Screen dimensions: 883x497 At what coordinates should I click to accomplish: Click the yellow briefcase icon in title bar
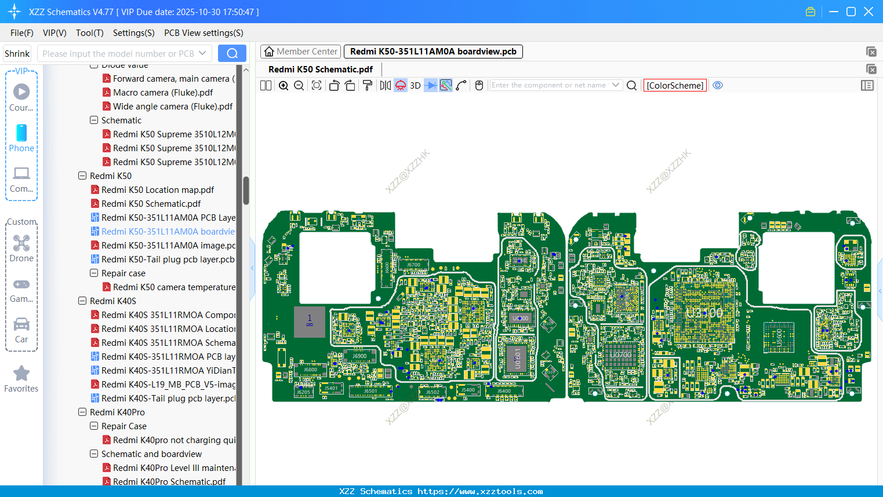point(811,12)
